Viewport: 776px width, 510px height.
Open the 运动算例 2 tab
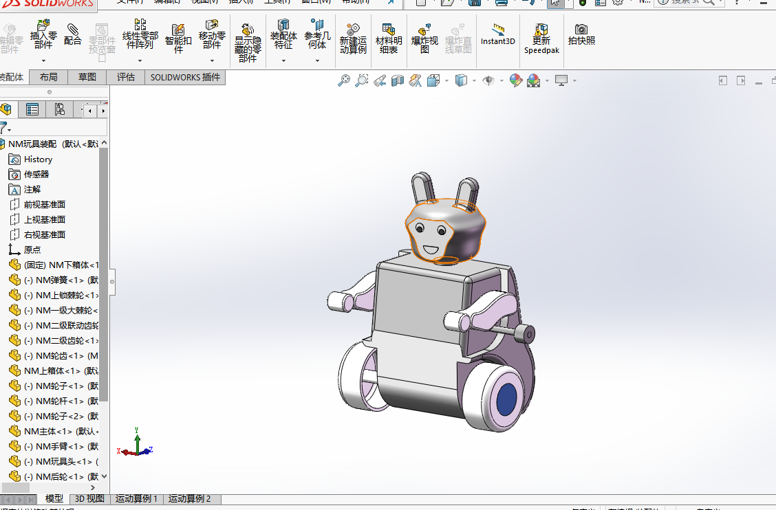(x=190, y=498)
